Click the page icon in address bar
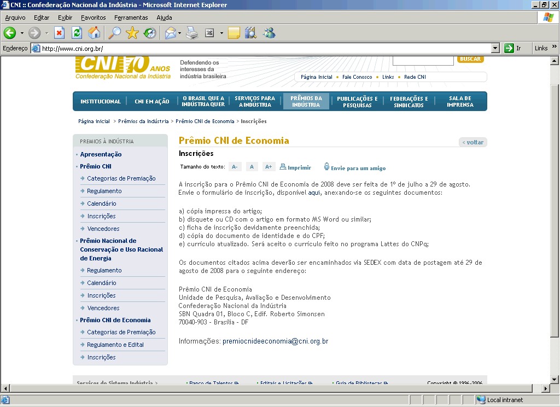 pos(36,48)
